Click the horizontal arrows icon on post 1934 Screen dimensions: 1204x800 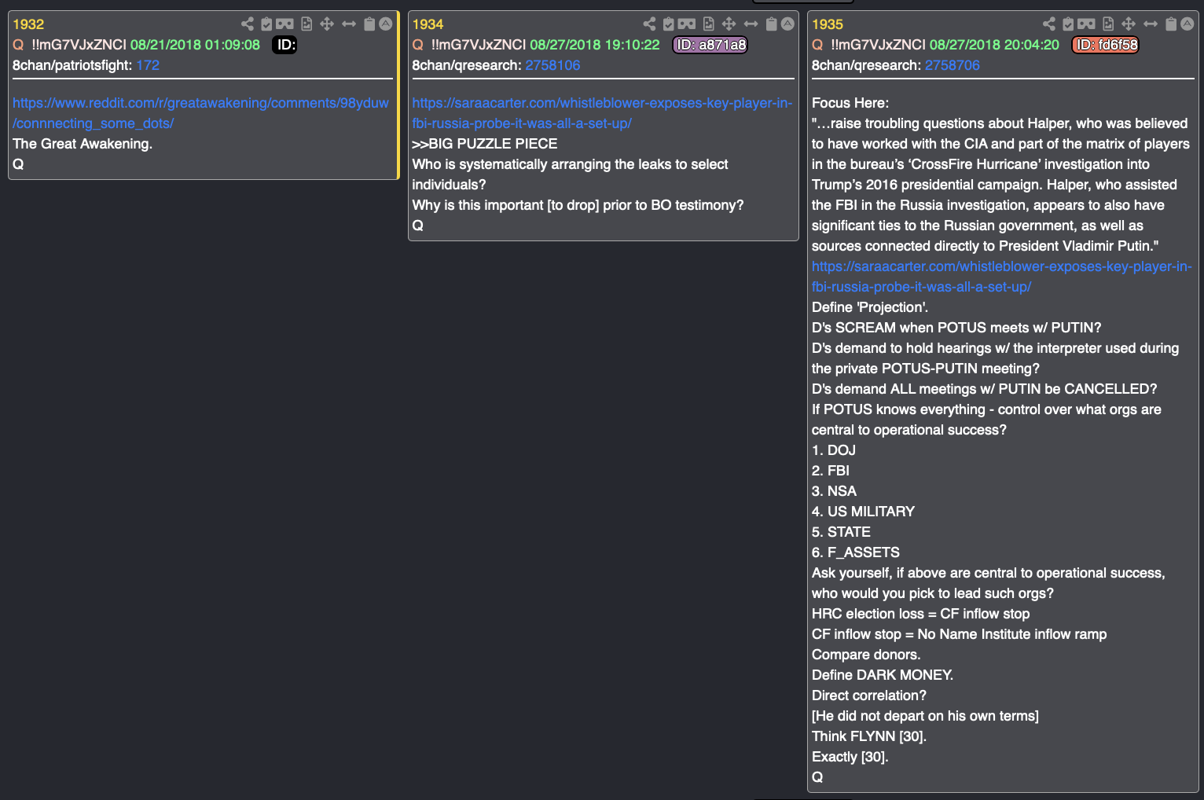pyautogui.click(x=751, y=24)
